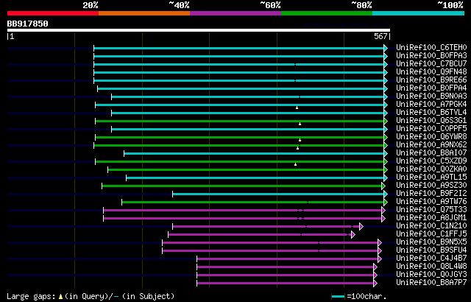The height and width of the screenshot is (302, 471).
Task: Click the arrowhead ending the UniRef100_A9SZ30 bar
Action: point(383,186)
